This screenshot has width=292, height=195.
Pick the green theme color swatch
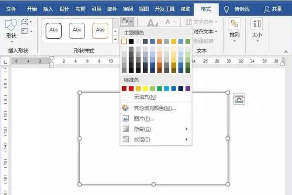pyautogui.click(x=188, y=42)
